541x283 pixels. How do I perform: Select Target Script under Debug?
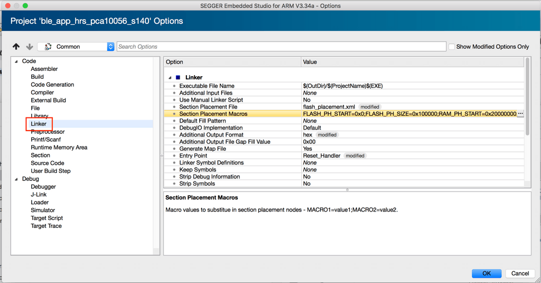click(47, 218)
